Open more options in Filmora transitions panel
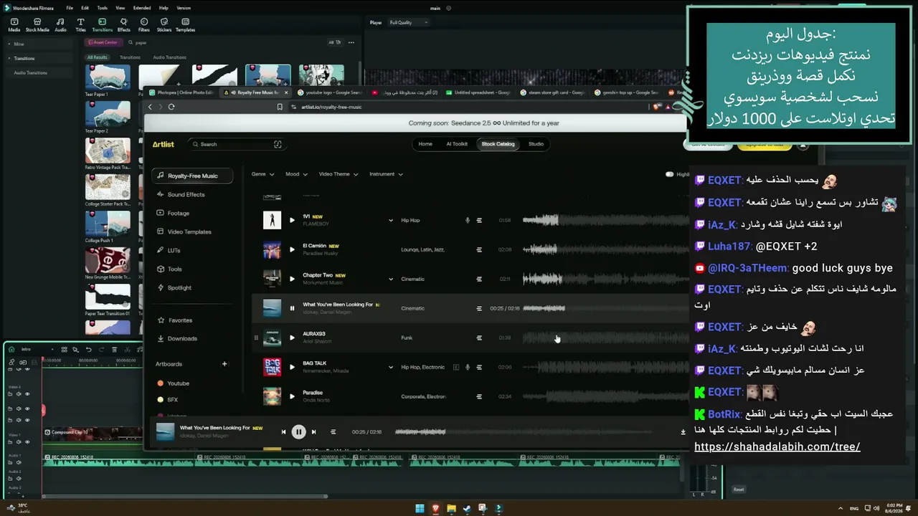 point(351,42)
